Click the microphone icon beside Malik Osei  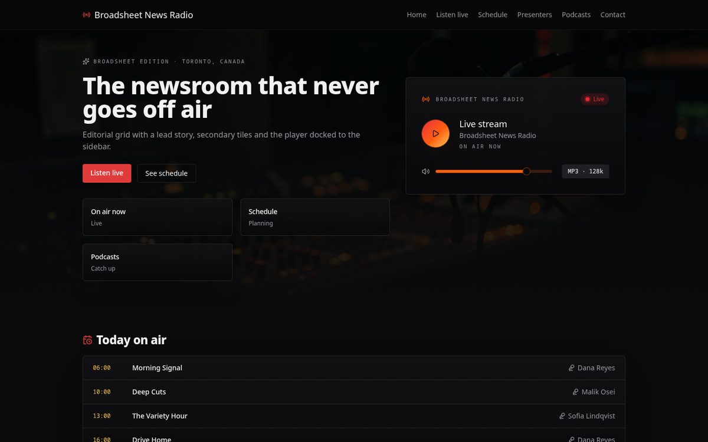pyautogui.click(x=575, y=392)
